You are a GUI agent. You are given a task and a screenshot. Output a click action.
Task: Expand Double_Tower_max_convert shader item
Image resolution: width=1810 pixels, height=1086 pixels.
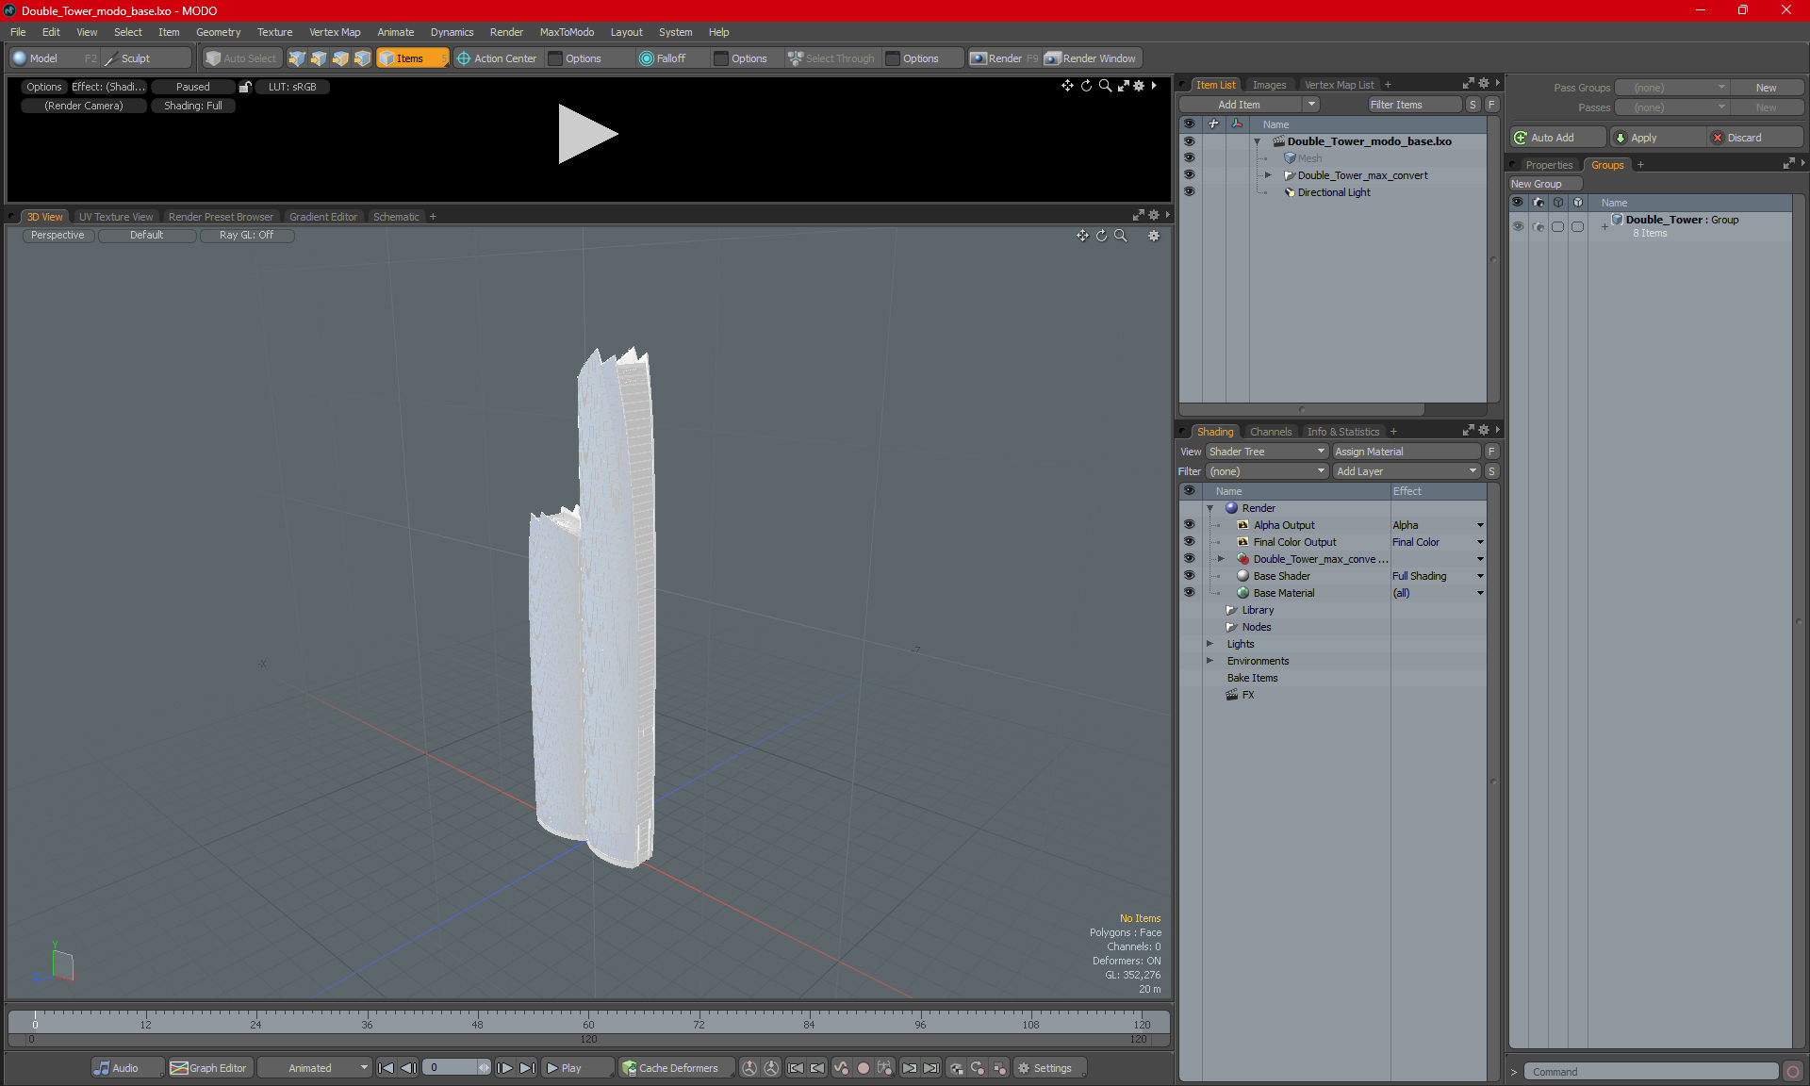click(1219, 558)
